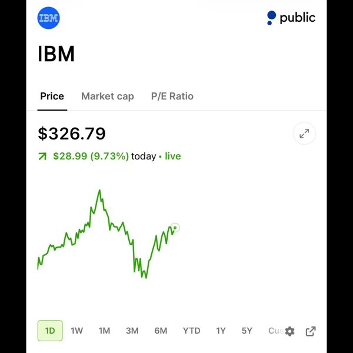The image size is (353, 353).
Task: Select the 1W time range
Action: pos(76,331)
